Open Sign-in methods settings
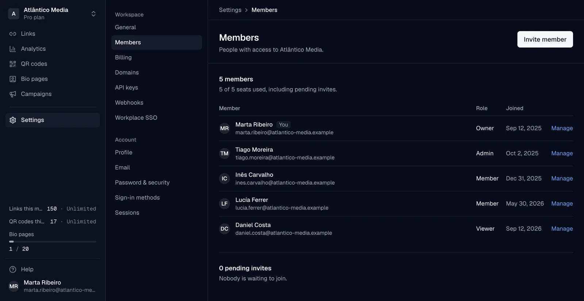Screen dimensions: 584x301 pyautogui.click(x=157, y=198)
